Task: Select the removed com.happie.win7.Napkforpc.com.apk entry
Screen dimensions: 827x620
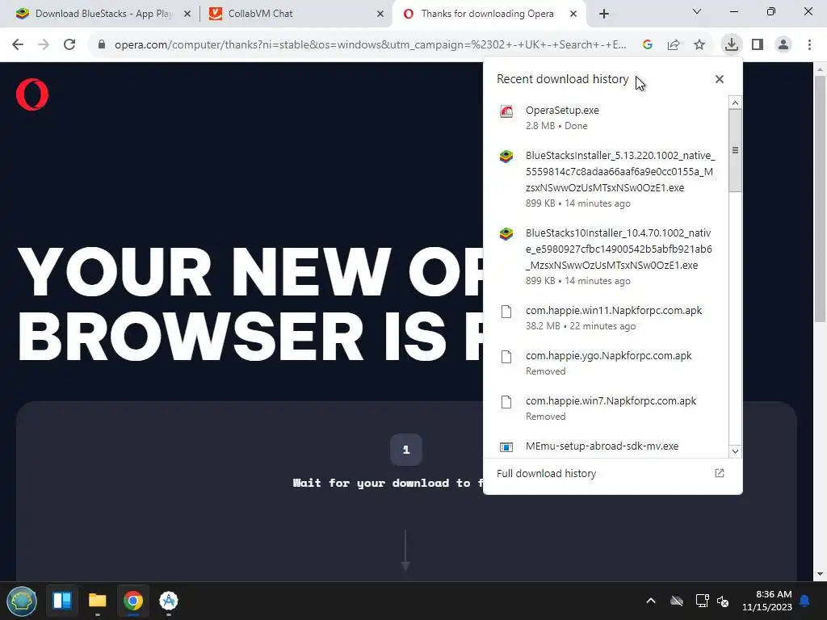Action: (606, 408)
